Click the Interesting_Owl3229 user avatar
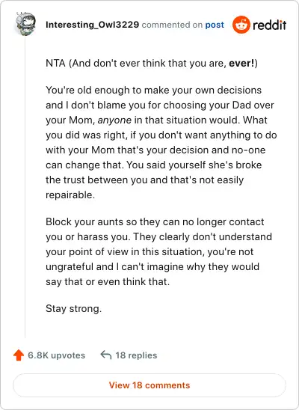Image resolution: width=299 pixels, height=410 pixels. click(x=25, y=24)
